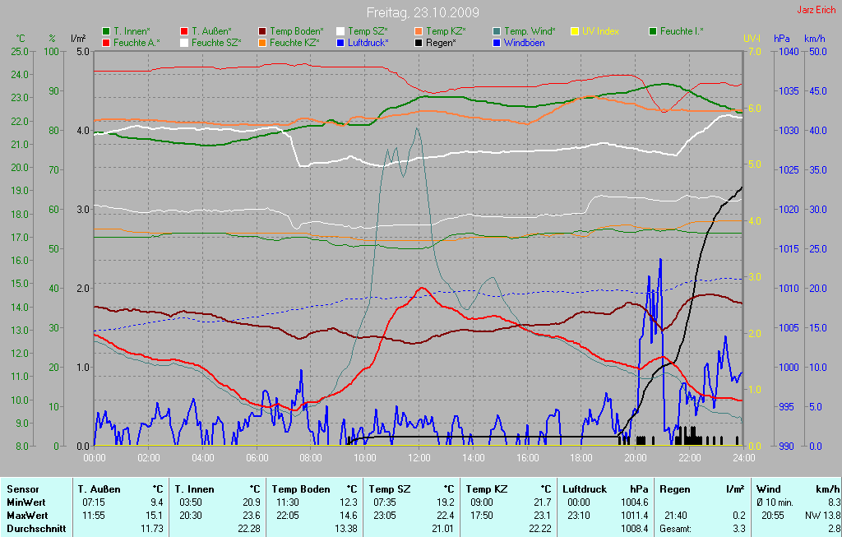Viewport: 842px width, 537px height.
Task: Select the Regen column header in table
Action: pos(674,488)
